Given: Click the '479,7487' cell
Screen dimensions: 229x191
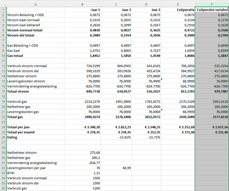Looking at the screenshot, I should (212, 91).
